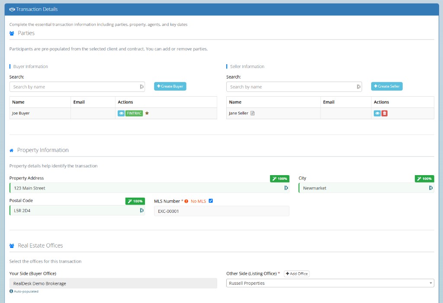
Task: Click the 100% badge above Postal Code
Action: click(135, 201)
